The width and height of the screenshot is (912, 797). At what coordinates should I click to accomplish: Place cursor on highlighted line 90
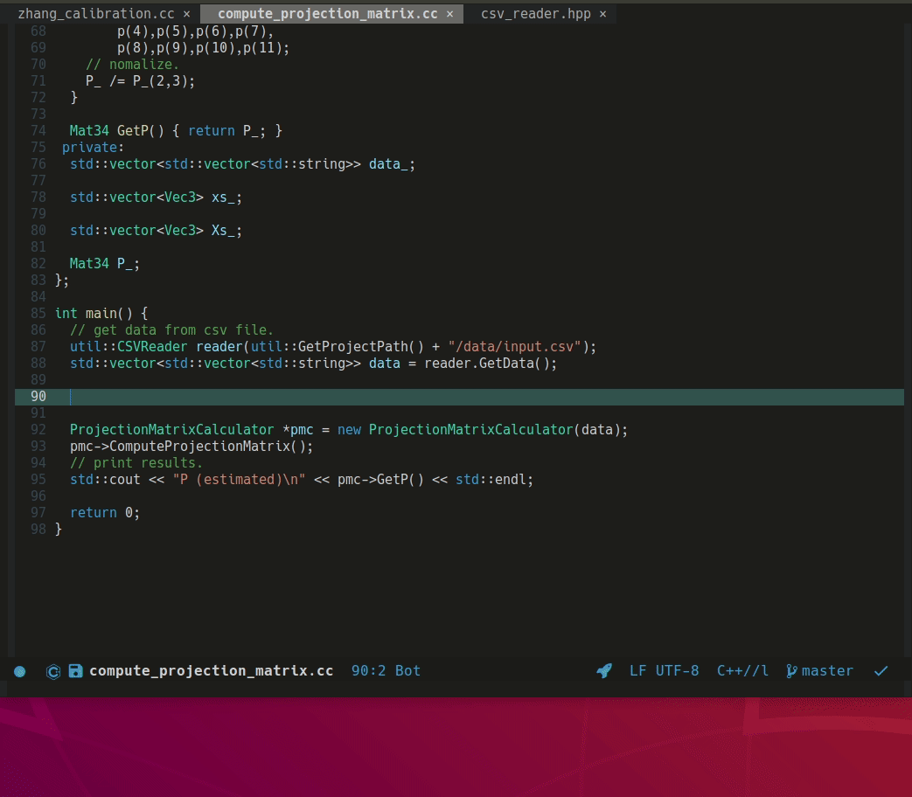point(459,397)
